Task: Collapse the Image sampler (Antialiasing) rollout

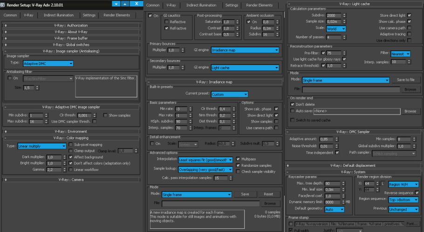Action: [71, 51]
